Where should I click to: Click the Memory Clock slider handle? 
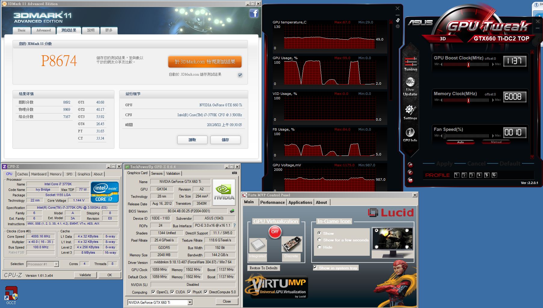pos(468,100)
